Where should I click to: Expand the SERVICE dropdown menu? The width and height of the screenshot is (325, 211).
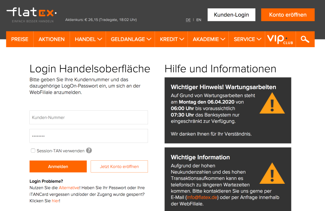pyautogui.click(x=247, y=39)
